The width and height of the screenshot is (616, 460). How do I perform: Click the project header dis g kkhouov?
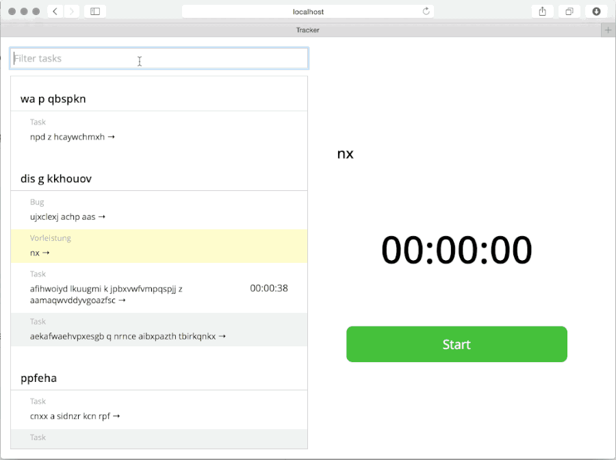(x=57, y=179)
